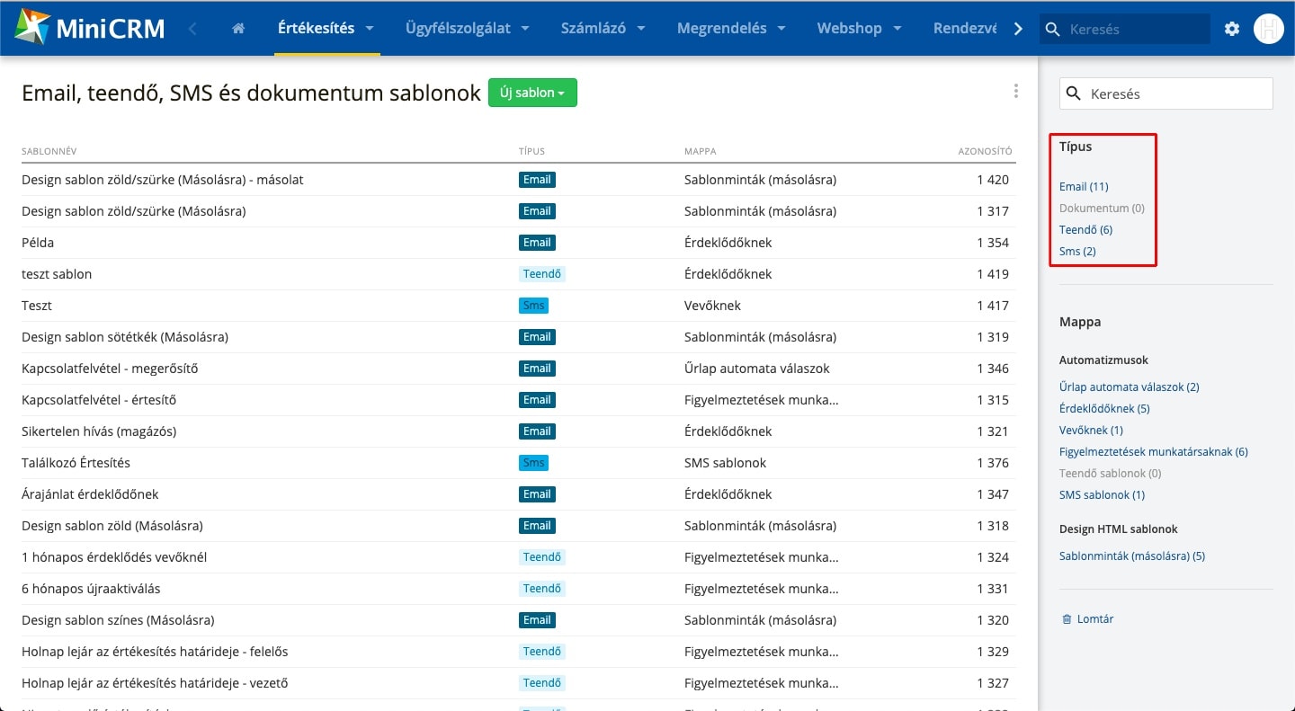This screenshot has width=1295, height=711.
Task: Open template Találkozó Értesítés
Action: (x=76, y=463)
